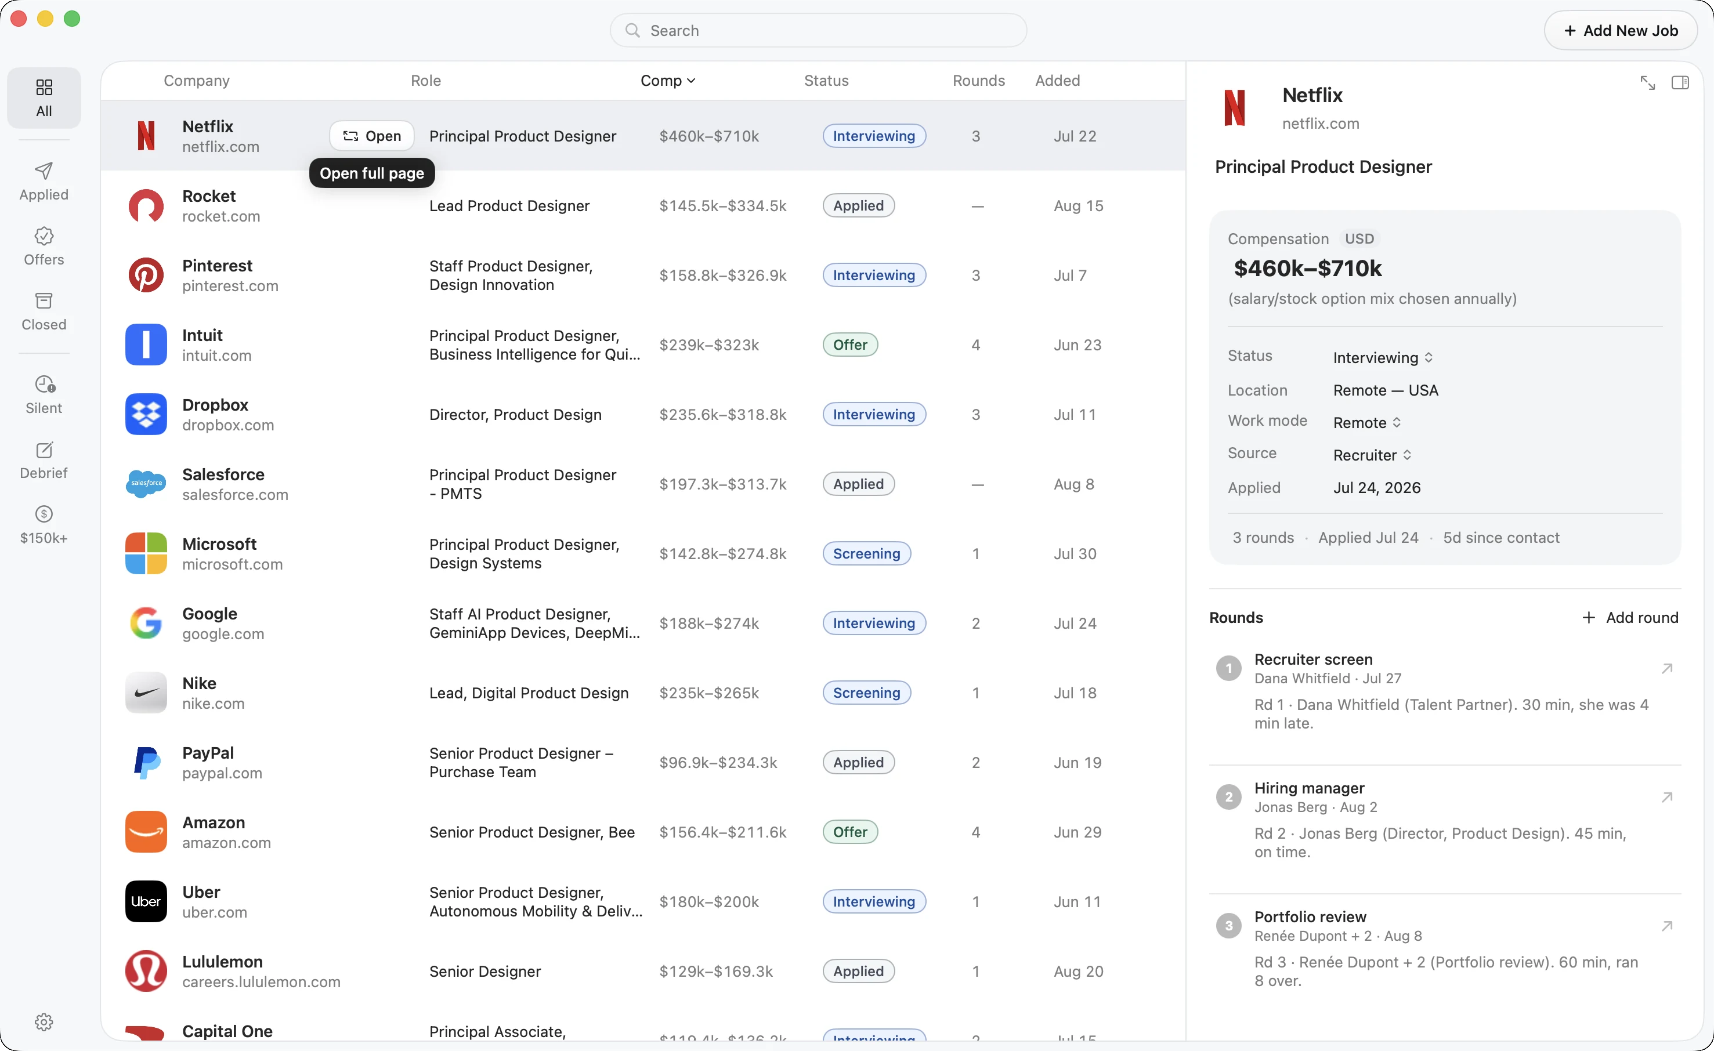The height and width of the screenshot is (1051, 1714).
Task: Show the Offers sidebar filter
Action: tap(44, 247)
